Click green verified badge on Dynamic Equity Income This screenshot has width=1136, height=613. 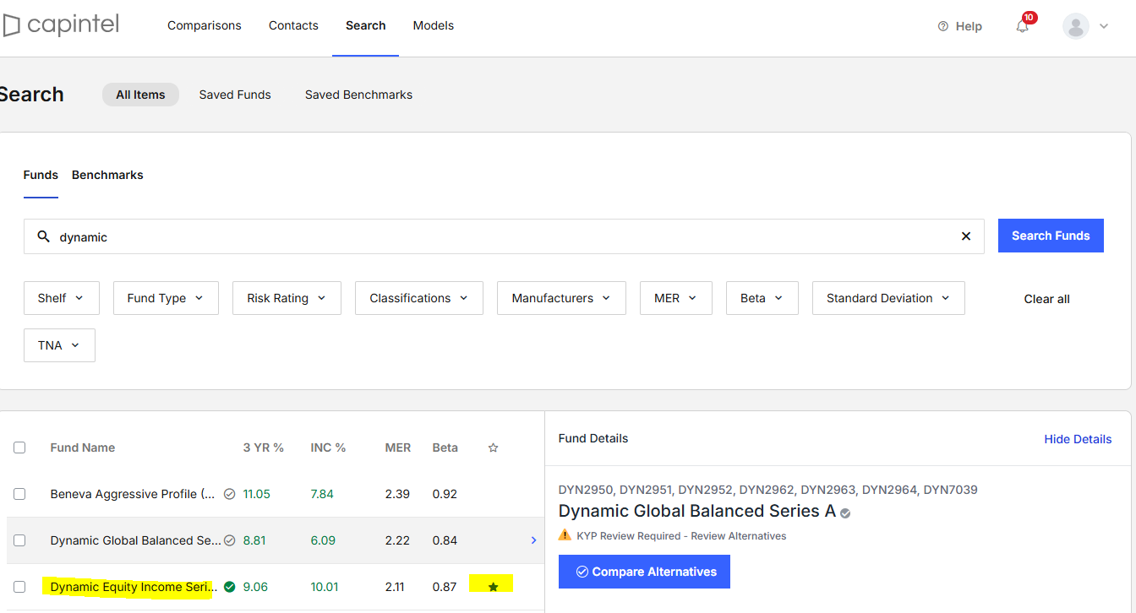pos(229,586)
